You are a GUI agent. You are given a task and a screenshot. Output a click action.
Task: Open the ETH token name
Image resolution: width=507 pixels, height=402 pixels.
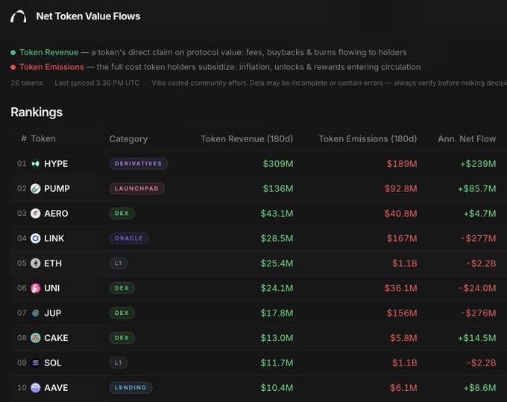pyautogui.click(x=53, y=263)
